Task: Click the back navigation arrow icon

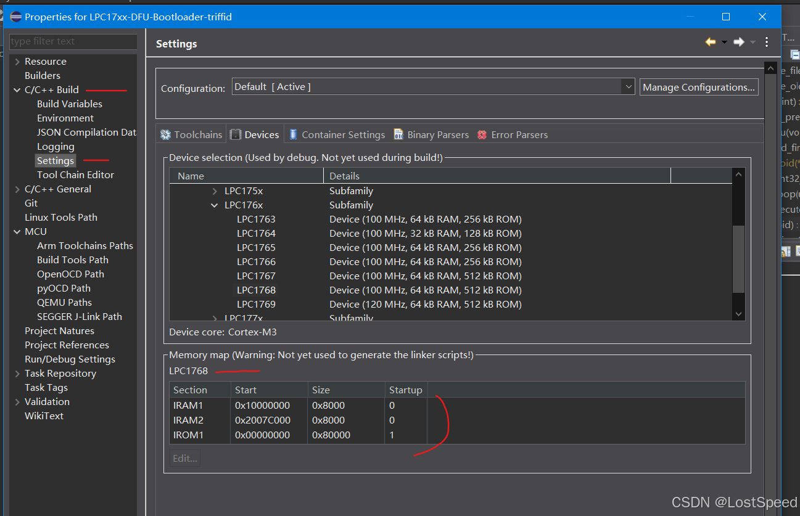Action: pyautogui.click(x=711, y=42)
